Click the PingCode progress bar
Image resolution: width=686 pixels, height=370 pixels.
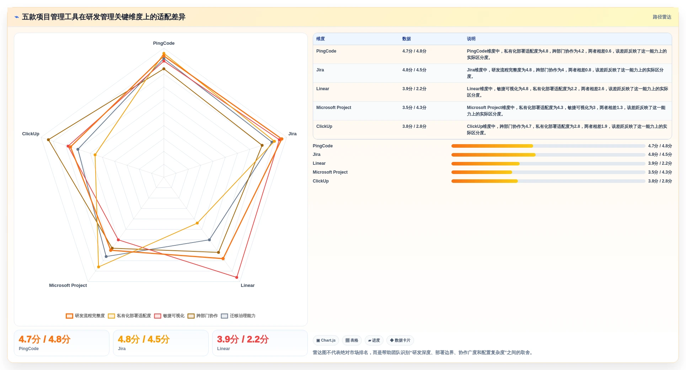(x=548, y=146)
